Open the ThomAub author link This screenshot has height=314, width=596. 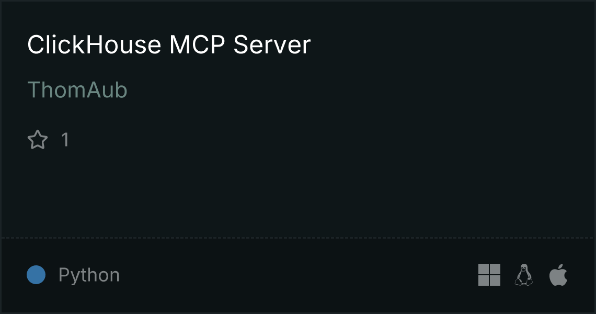coord(77,90)
